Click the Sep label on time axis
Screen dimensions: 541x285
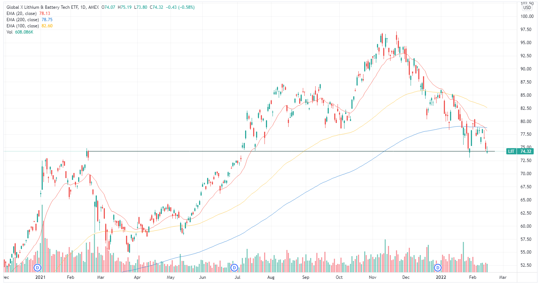[306, 278]
